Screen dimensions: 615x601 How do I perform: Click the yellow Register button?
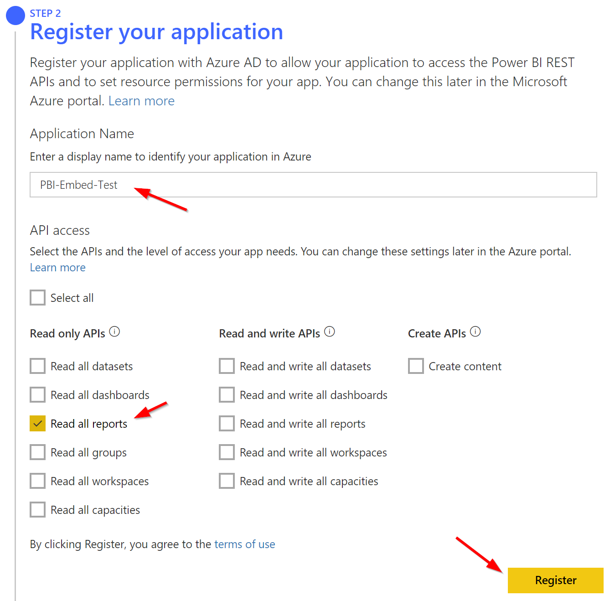click(x=555, y=580)
